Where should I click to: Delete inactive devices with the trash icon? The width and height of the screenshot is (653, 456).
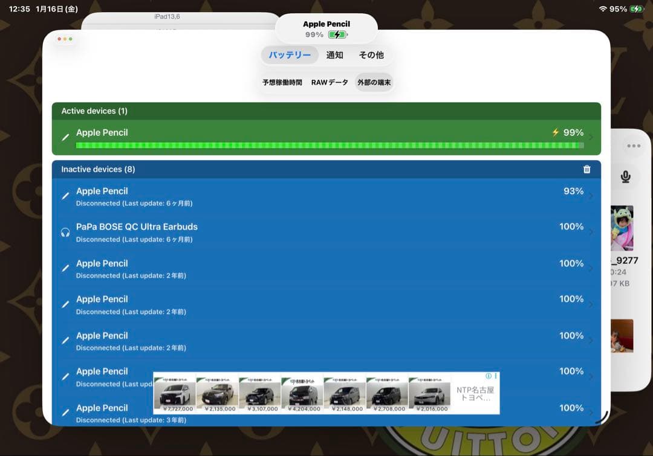(x=586, y=170)
